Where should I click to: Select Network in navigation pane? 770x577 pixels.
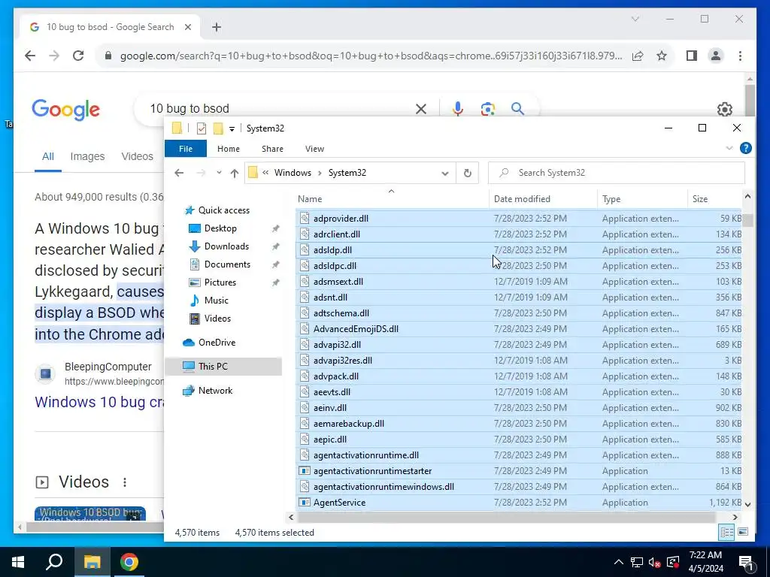coord(215,391)
